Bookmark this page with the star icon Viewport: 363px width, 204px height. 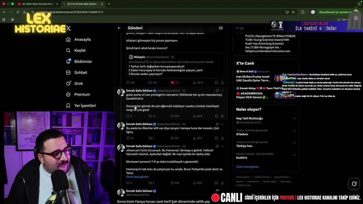[x=293, y=12]
